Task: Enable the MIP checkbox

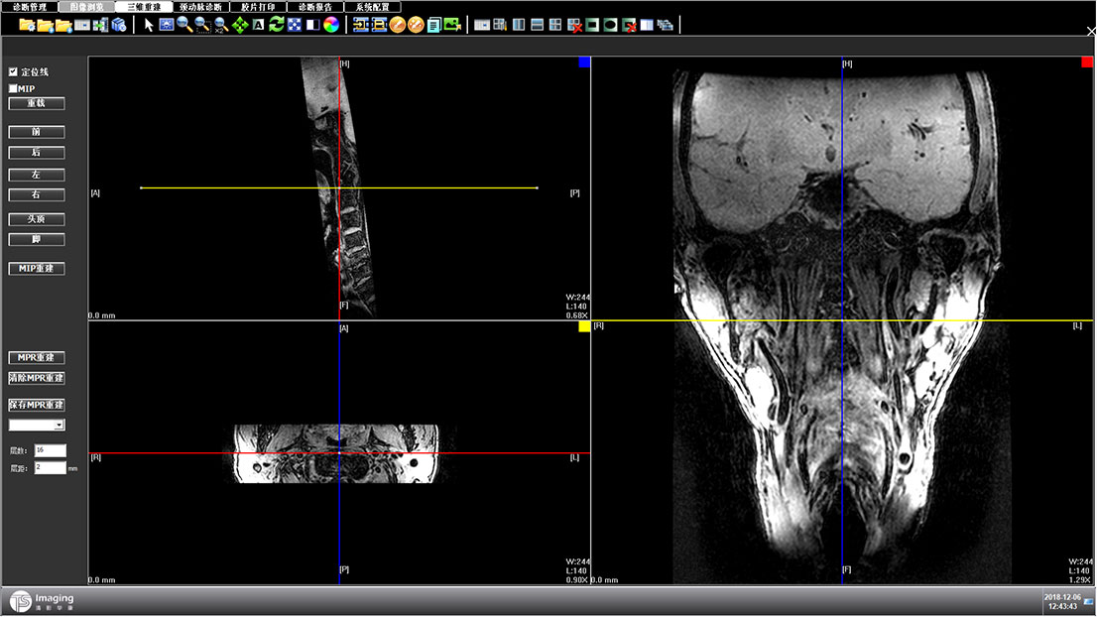Action: pos(13,88)
